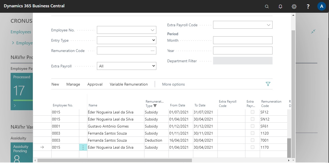Open the Variable Remuneration menu
329x163 pixels.
tap(129, 84)
